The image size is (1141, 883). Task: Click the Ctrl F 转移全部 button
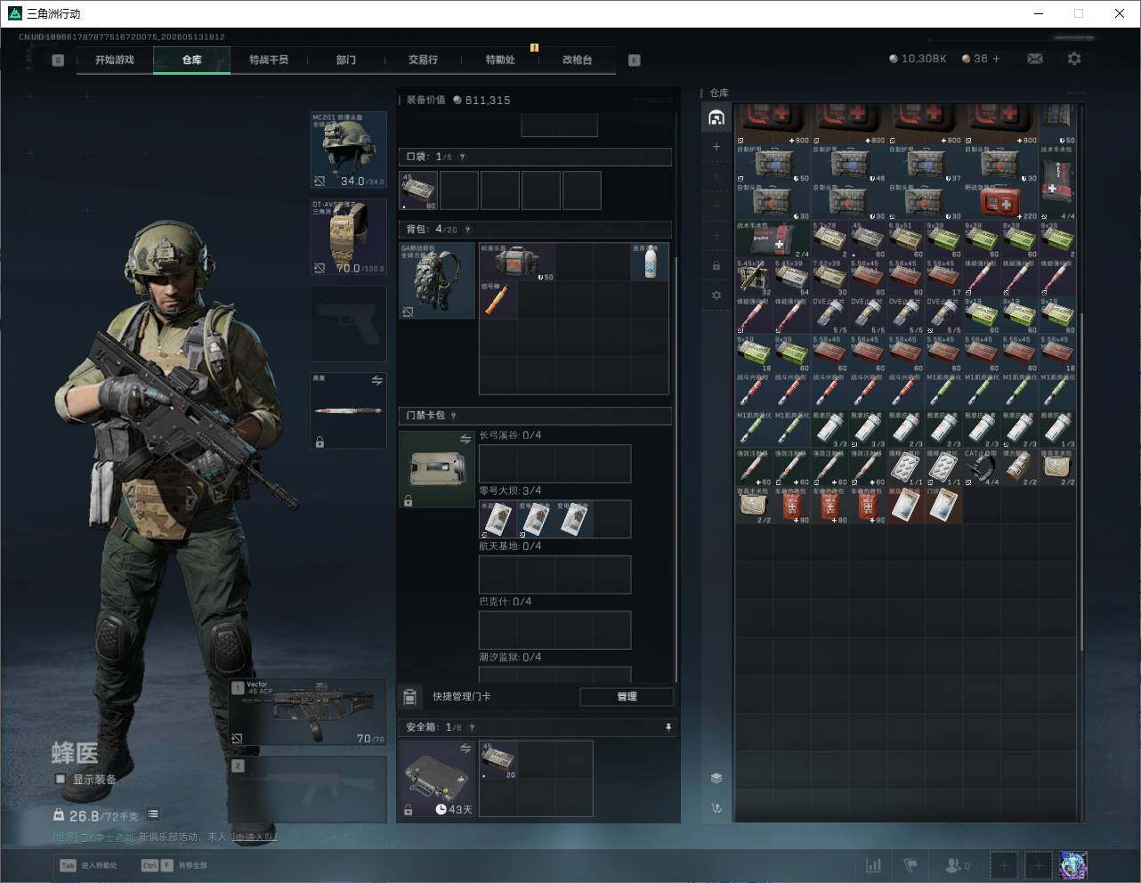coord(174,865)
